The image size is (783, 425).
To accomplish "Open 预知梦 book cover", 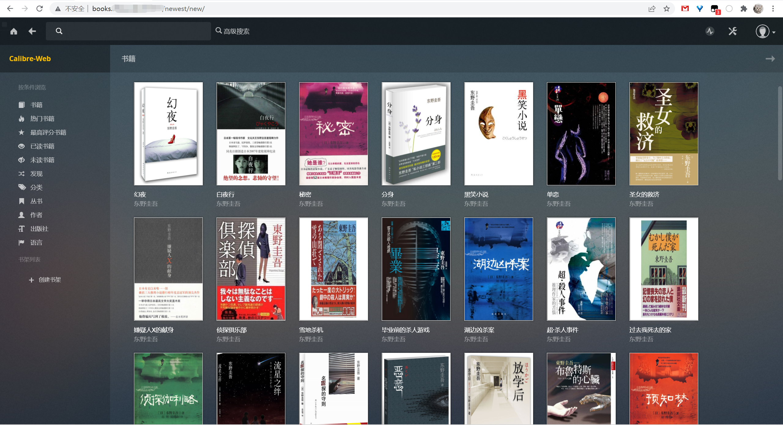I will pos(664,389).
